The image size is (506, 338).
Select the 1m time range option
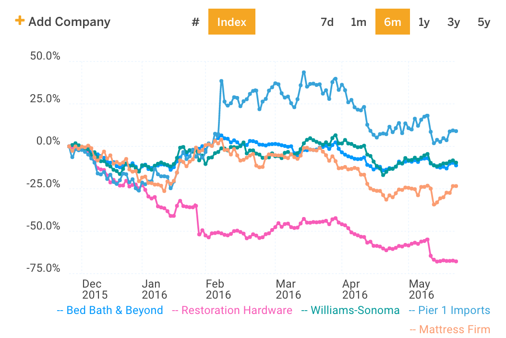(x=359, y=22)
